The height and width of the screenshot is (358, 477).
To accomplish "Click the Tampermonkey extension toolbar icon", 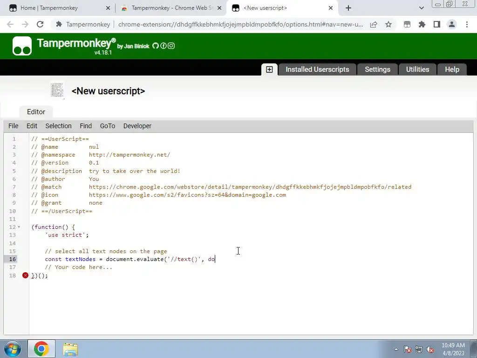I will tap(407, 24).
